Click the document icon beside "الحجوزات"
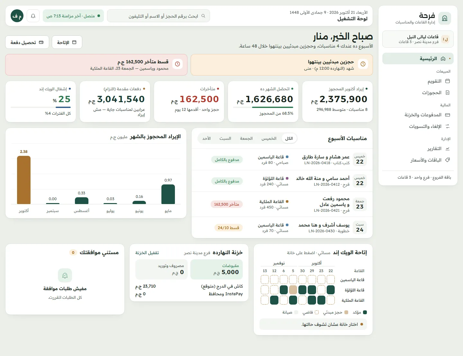This screenshot has height=356, width=463. [x=448, y=93]
